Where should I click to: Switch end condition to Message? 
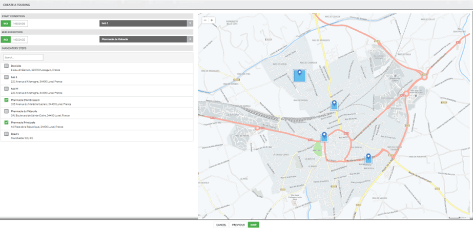point(19,39)
